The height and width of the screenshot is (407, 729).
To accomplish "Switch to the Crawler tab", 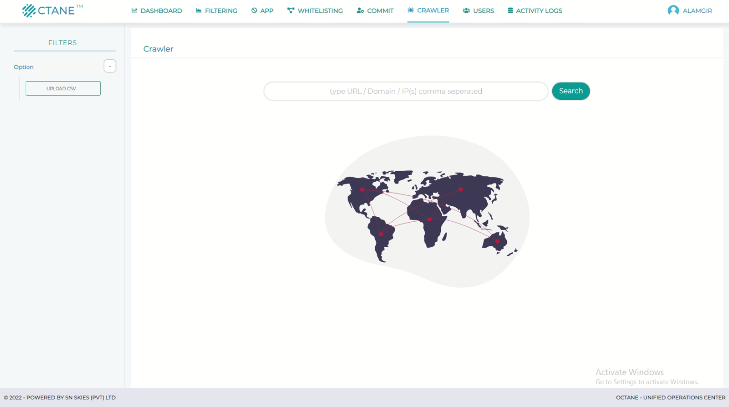I will (x=428, y=10).
